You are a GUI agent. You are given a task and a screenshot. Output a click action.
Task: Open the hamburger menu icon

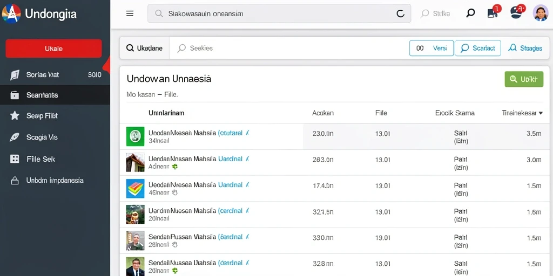click(x=130, y=13)
